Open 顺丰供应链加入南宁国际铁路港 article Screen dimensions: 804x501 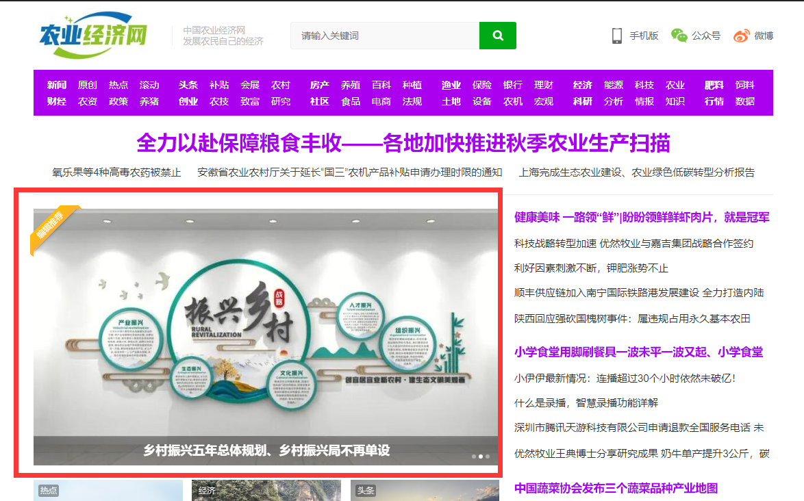[x=639, y=292]
